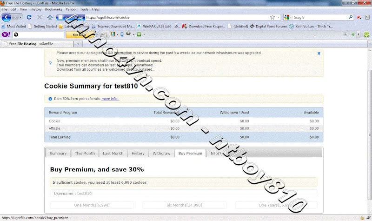Click in the Yahoo toolbar search field
Viewport: 372px width, 221px height.
(40, 34)
